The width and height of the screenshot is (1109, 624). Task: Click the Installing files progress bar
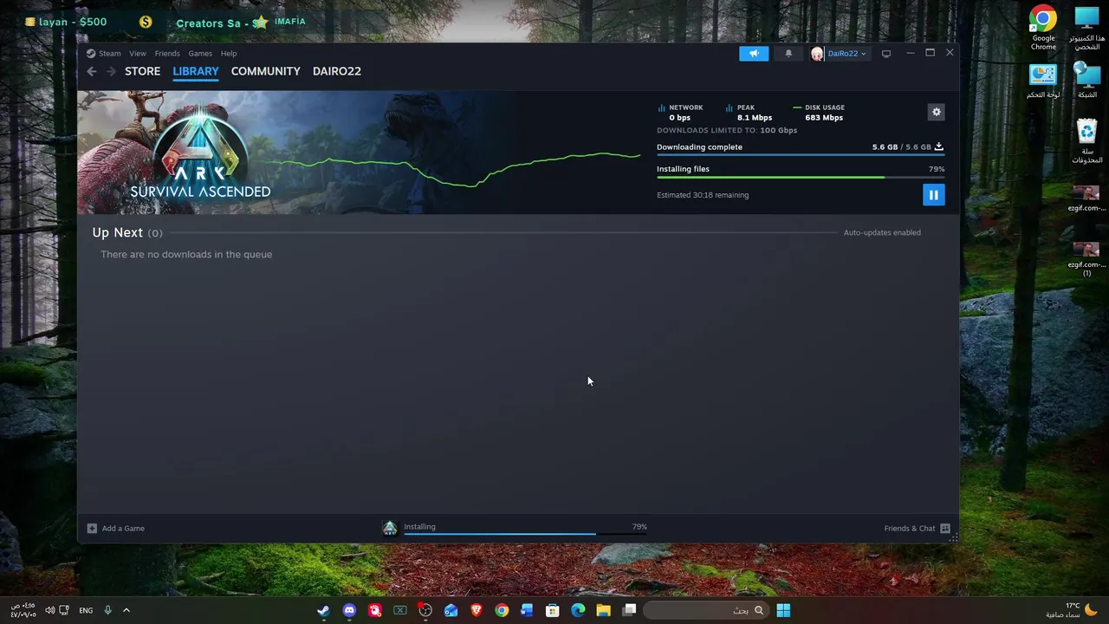(801, 178)
